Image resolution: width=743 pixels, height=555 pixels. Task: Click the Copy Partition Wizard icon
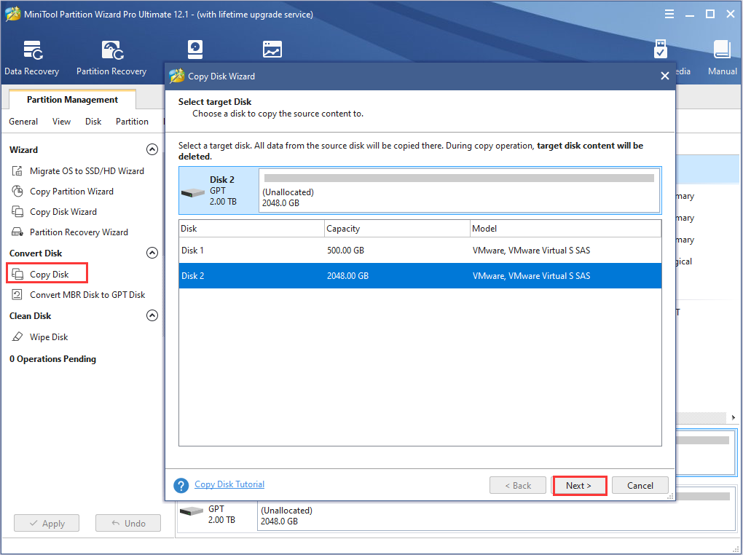tap(17, 191)
